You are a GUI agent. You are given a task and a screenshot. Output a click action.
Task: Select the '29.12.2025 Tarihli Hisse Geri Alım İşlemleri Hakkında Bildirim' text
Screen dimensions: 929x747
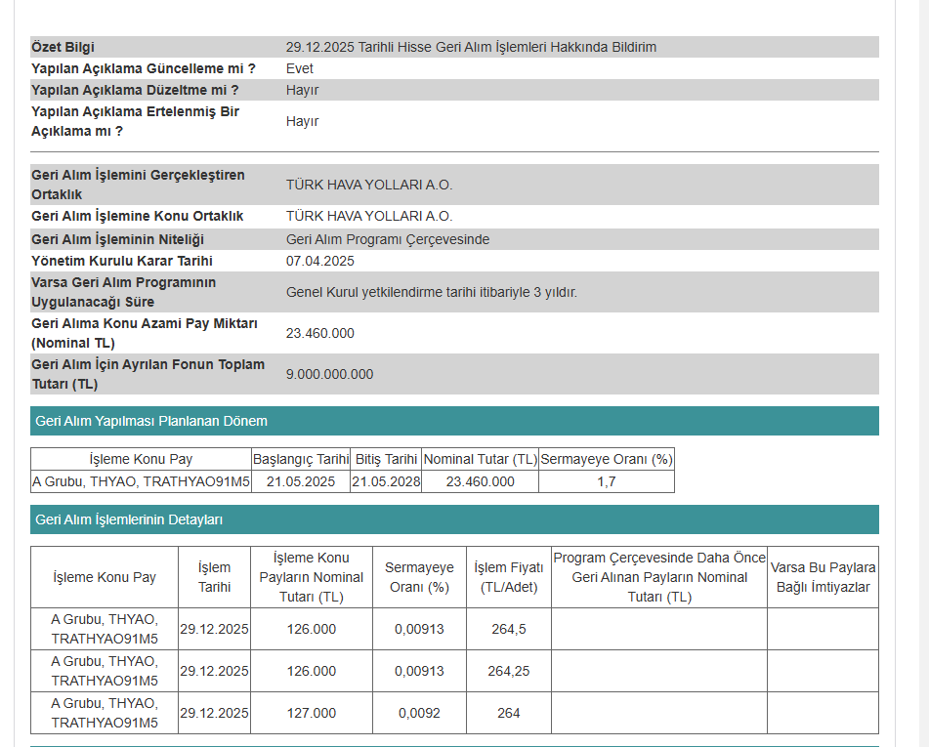click(471, 47)
